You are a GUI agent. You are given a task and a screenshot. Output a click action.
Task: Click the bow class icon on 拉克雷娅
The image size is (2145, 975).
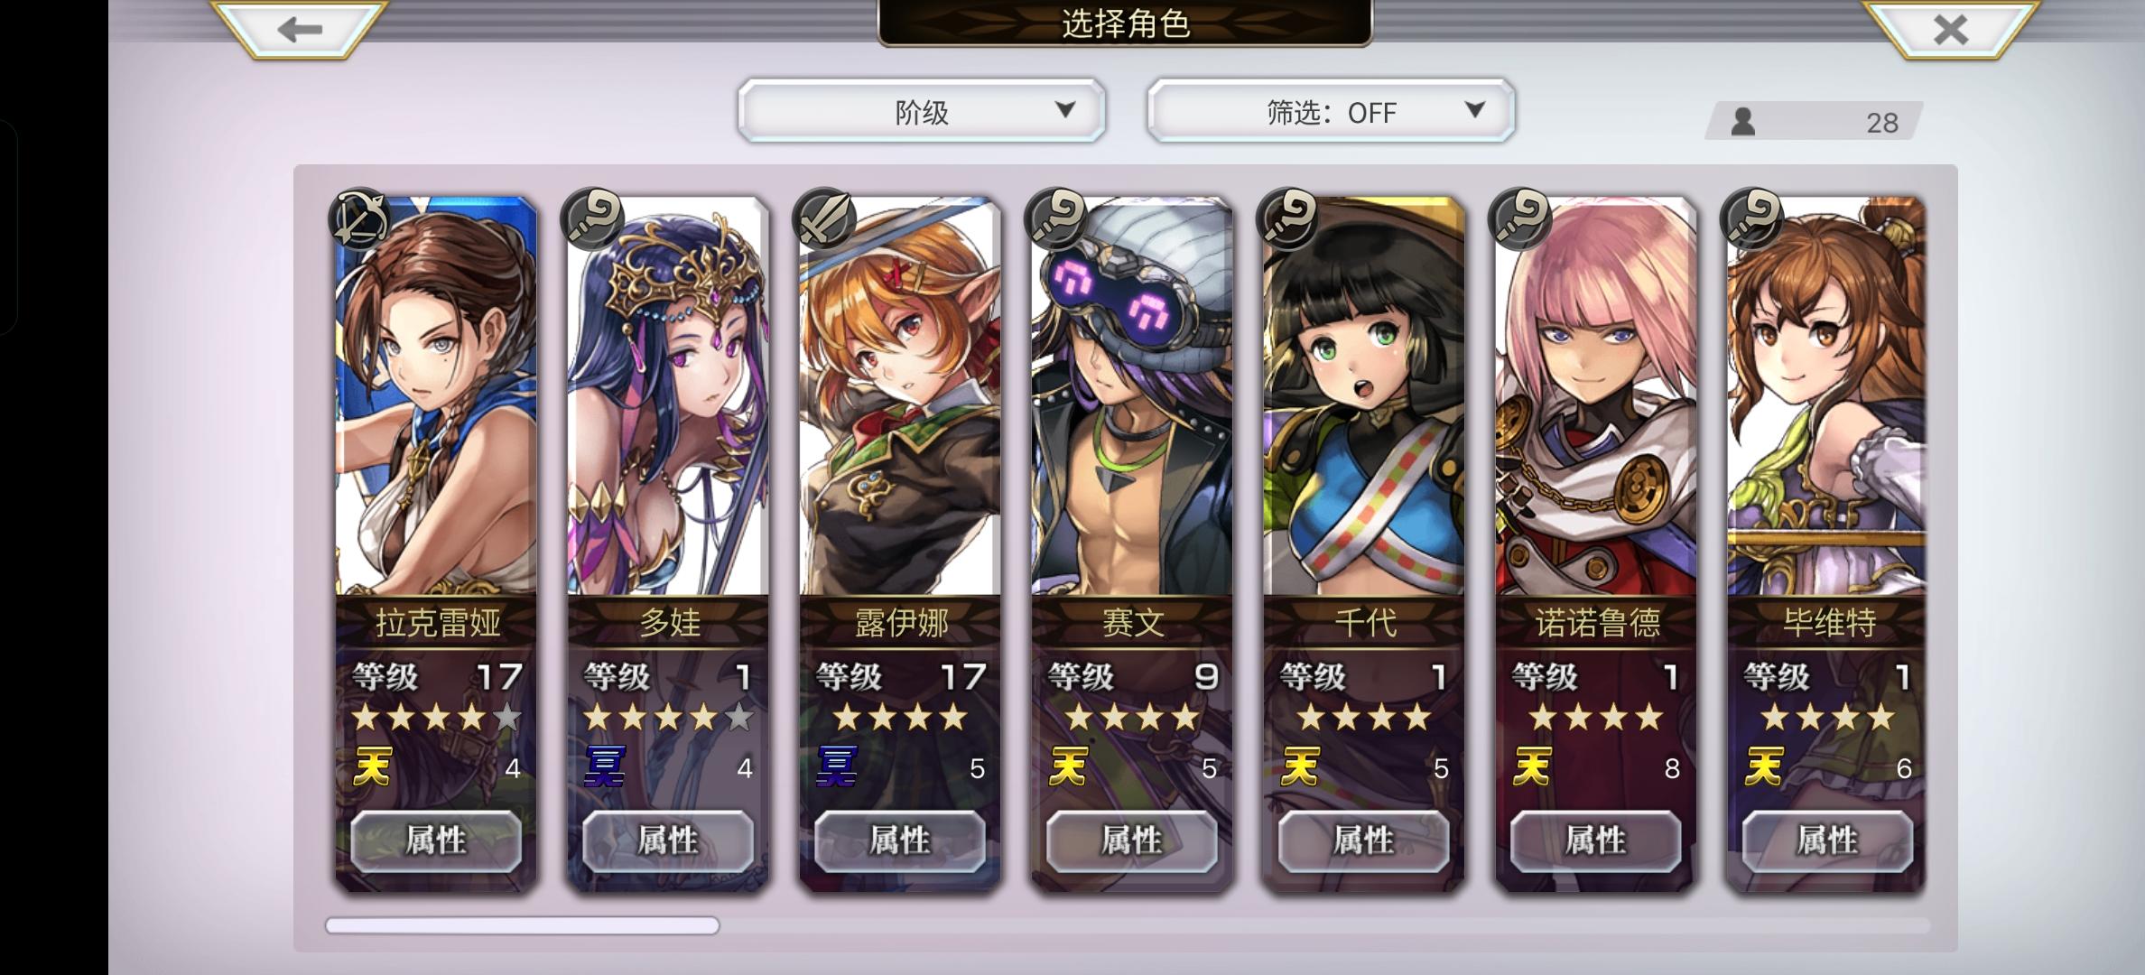click(x=359, y=218)
